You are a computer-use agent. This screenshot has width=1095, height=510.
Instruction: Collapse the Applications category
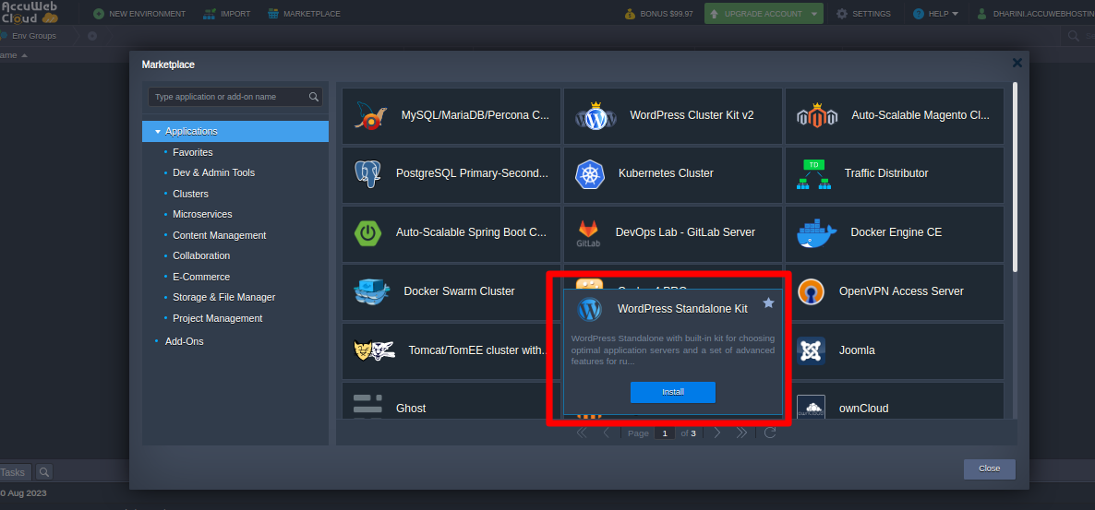[x=158, y=132]
